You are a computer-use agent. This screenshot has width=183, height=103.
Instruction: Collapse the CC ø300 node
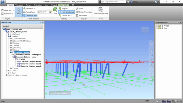click(x=15, y=59)
